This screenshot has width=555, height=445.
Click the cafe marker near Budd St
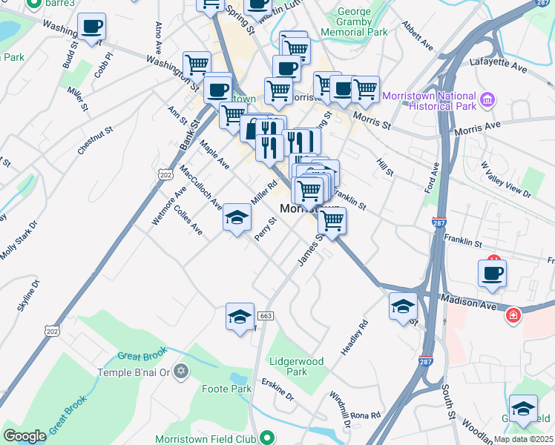point(91,29)
